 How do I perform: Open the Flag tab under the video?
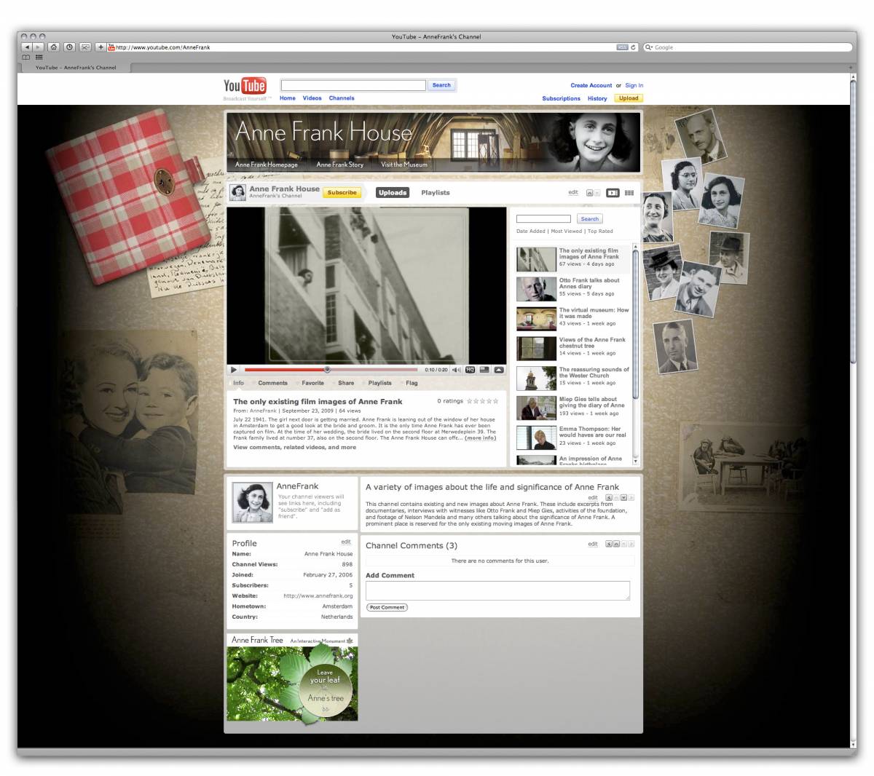click(x=412, y=383)
